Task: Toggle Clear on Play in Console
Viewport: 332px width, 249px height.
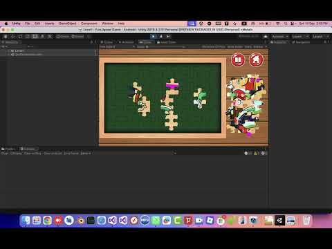Action: click(x=33, y=154)
